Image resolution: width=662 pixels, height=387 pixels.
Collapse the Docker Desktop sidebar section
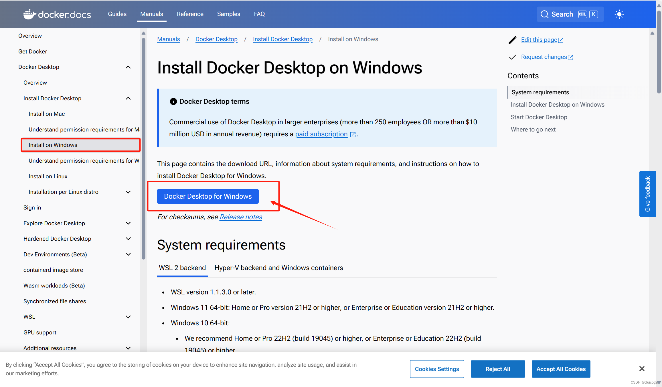pos(128,67)
